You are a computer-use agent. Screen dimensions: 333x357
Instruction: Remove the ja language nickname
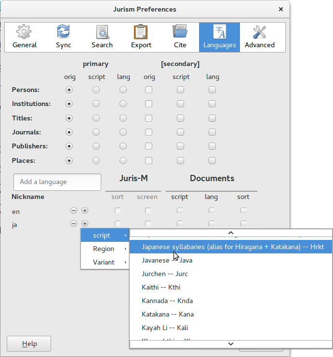[x=74, y=224]
